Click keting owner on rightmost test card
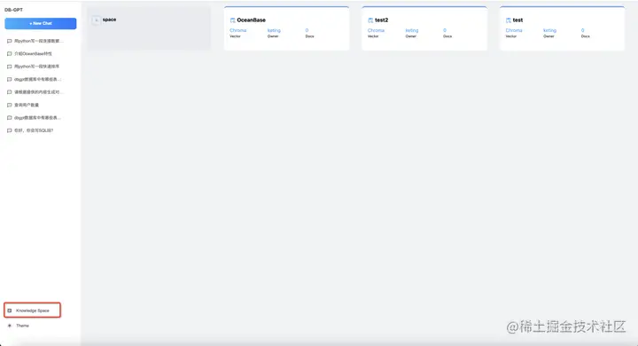 549,30
